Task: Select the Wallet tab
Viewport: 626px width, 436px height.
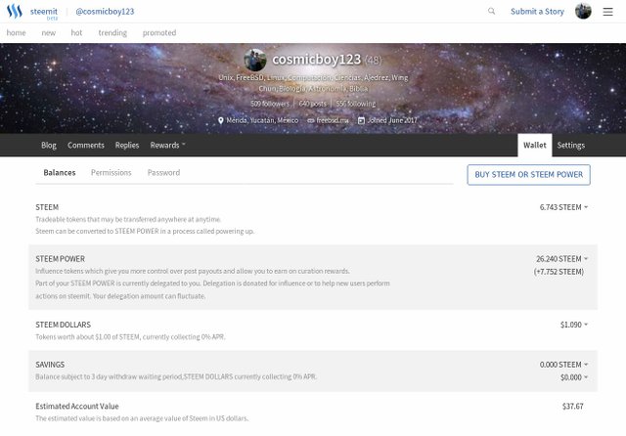Action: (x=535, y=146)
